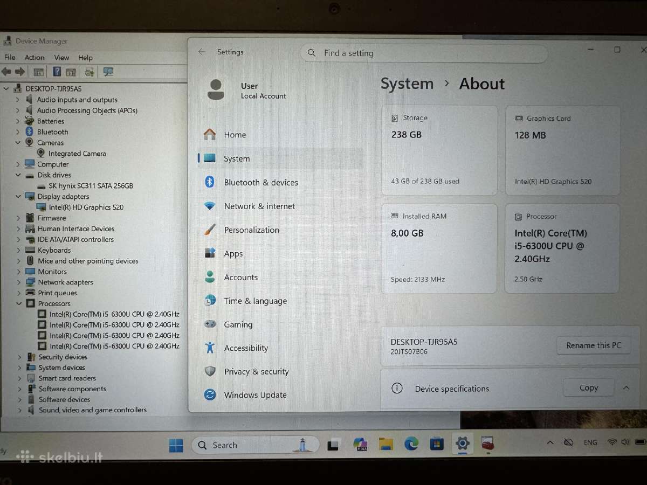Viewport: 647px width, 485px height.
Task: Click in the Find a setting search field
Action: point(424,53)
